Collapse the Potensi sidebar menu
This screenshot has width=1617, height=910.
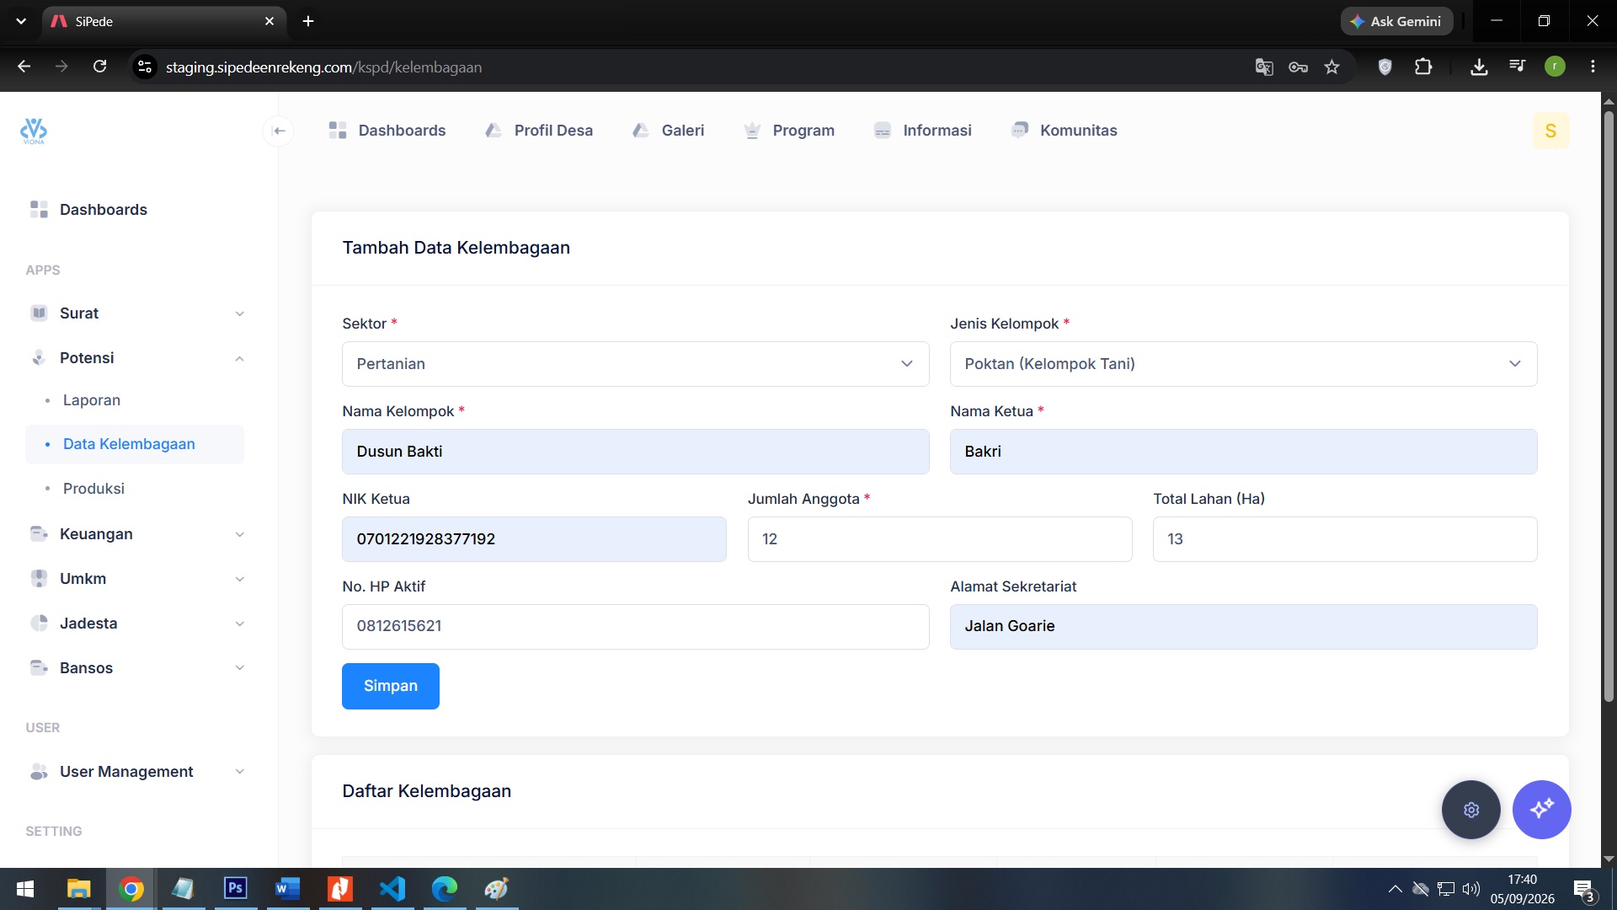(x=135, y=358)
